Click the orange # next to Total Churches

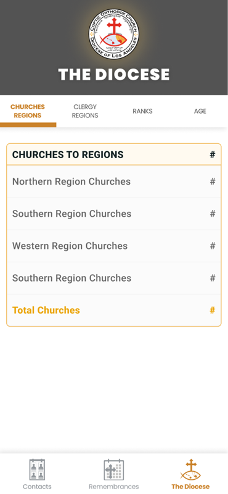coord(213,311)
